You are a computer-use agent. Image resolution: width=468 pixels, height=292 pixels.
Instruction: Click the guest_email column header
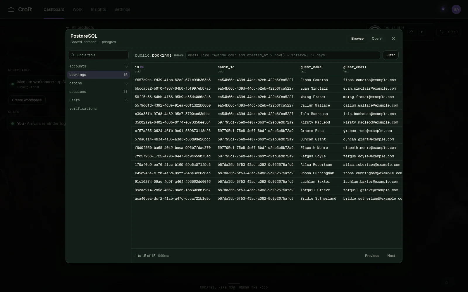[371, 69]
